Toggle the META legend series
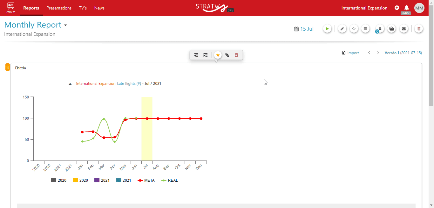The width and height of the screenshot is (434, 208). (x=146, y=180)
